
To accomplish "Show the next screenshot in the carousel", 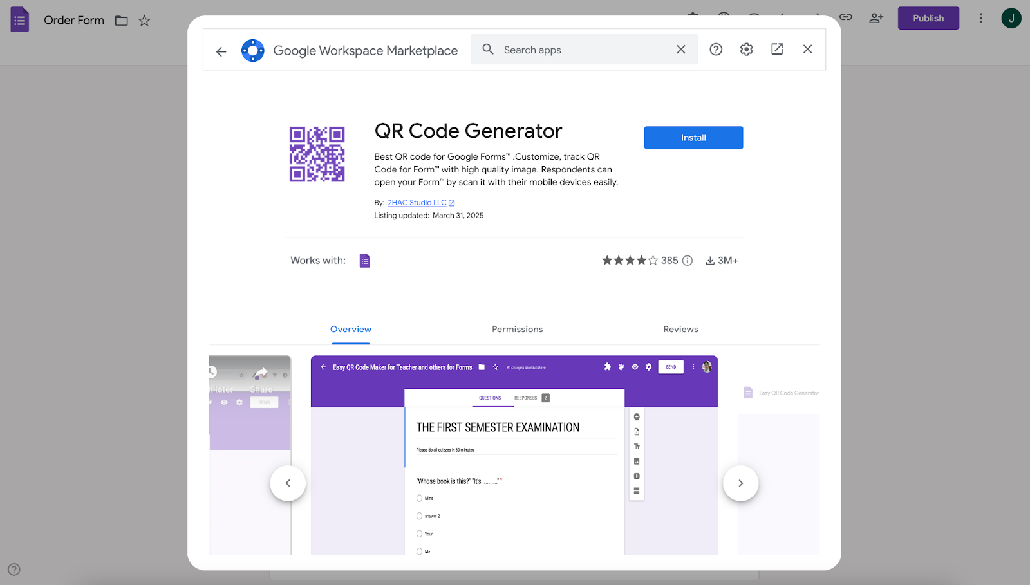I will click(741, 483).
